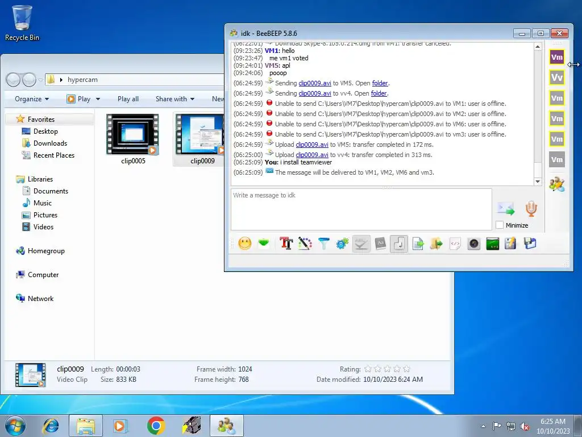
Task: Click the green envelope arrow icon in BeeBEEP toolbar
Action: coord(264,244)
